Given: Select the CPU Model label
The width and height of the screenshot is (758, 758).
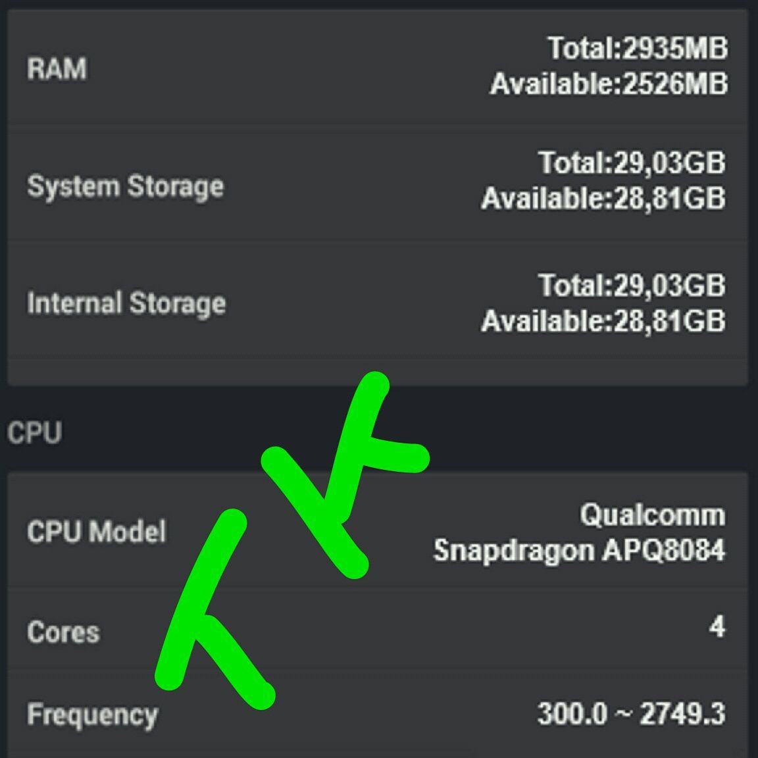Looking at the screenshot, I should (x=96, y=531).
